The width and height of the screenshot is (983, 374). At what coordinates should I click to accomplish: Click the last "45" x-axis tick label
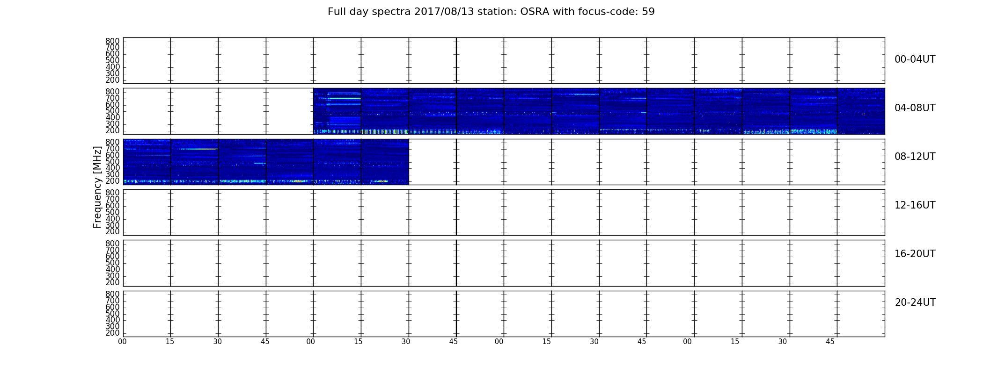[830, 342]
